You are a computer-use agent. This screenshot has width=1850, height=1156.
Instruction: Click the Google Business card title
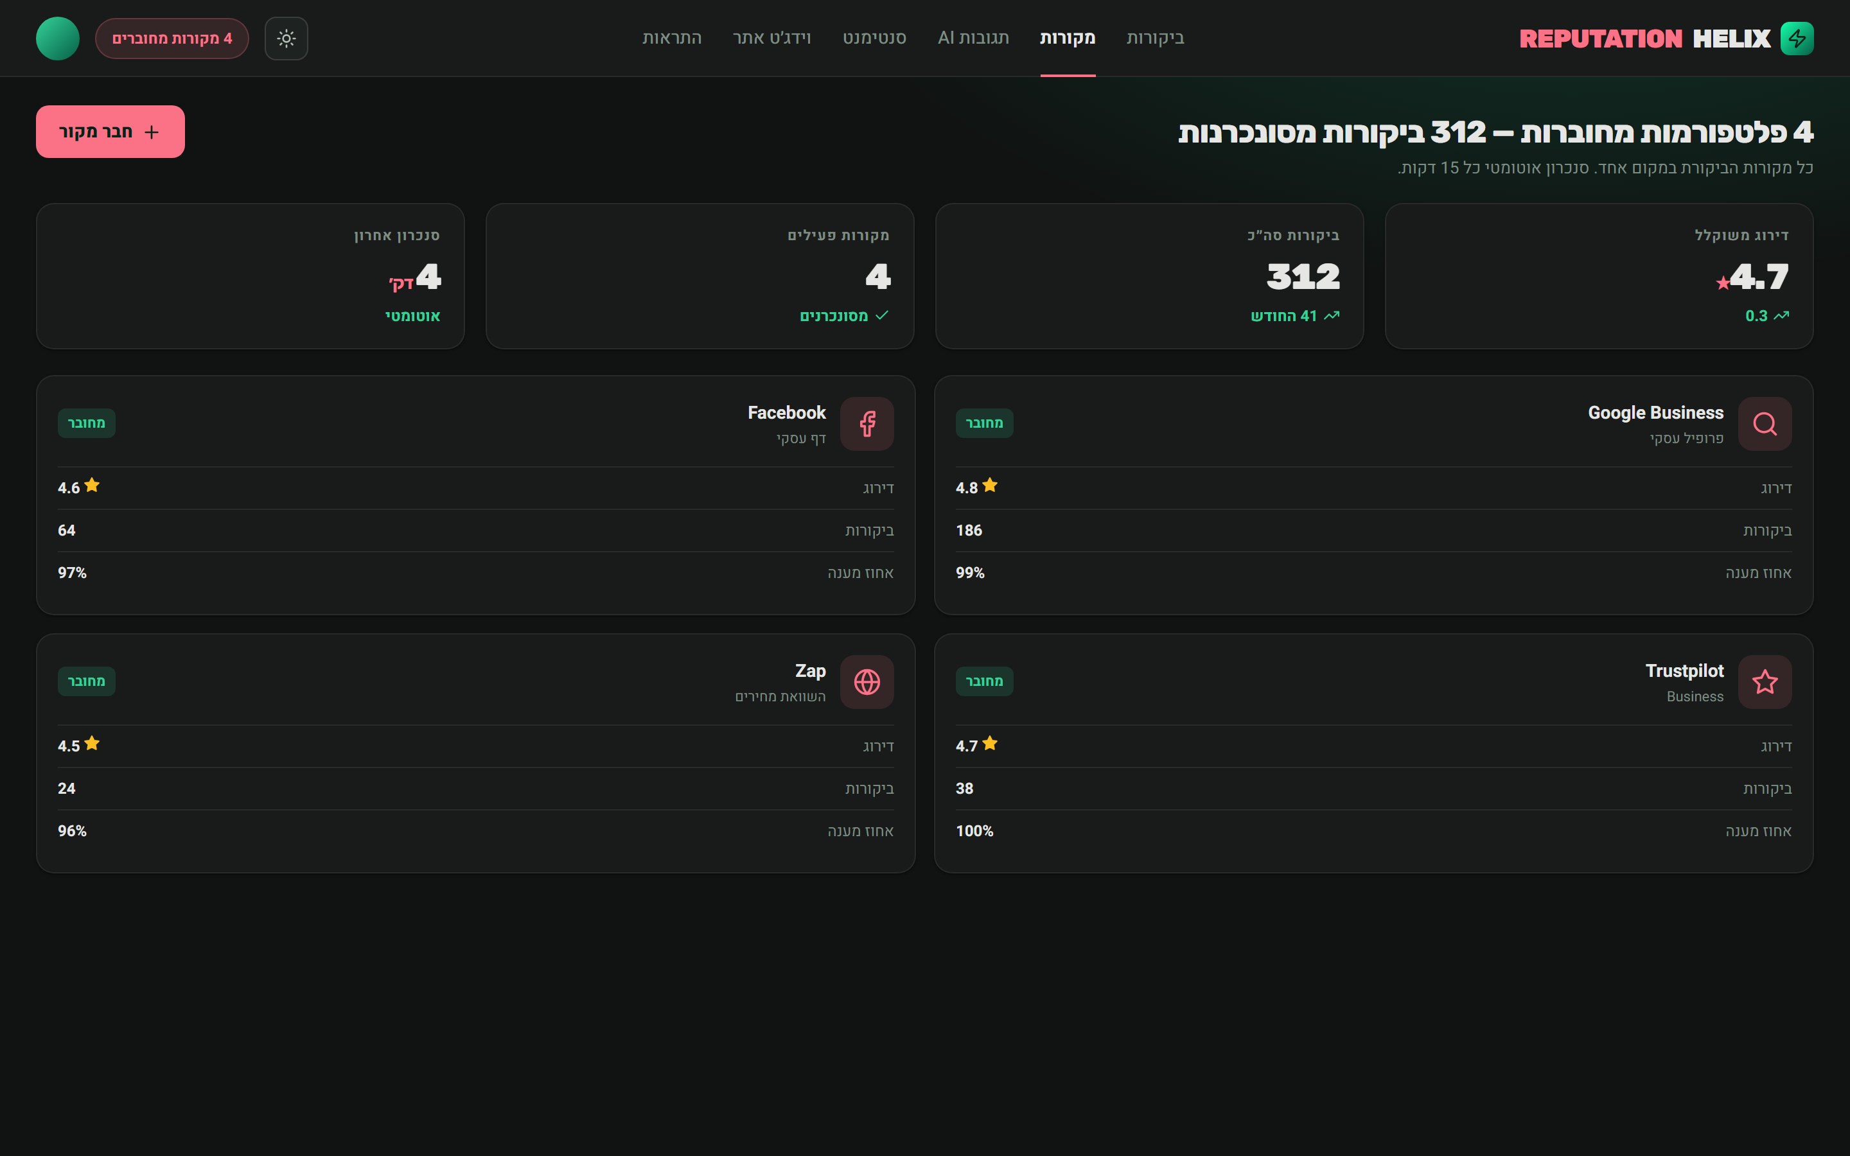pos(1656,413)
